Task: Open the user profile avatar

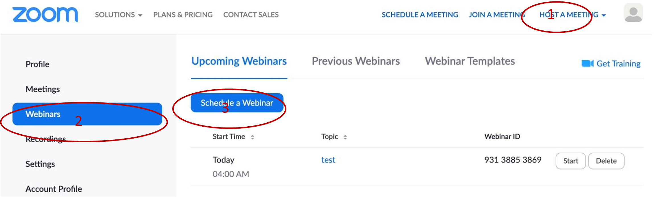Action: 633,13
